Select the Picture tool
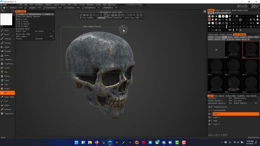The image size is (260, 146). [x=6, y=76]
